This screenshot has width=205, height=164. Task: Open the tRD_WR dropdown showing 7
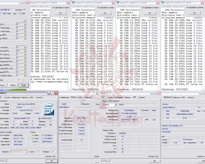click(25, 68)
